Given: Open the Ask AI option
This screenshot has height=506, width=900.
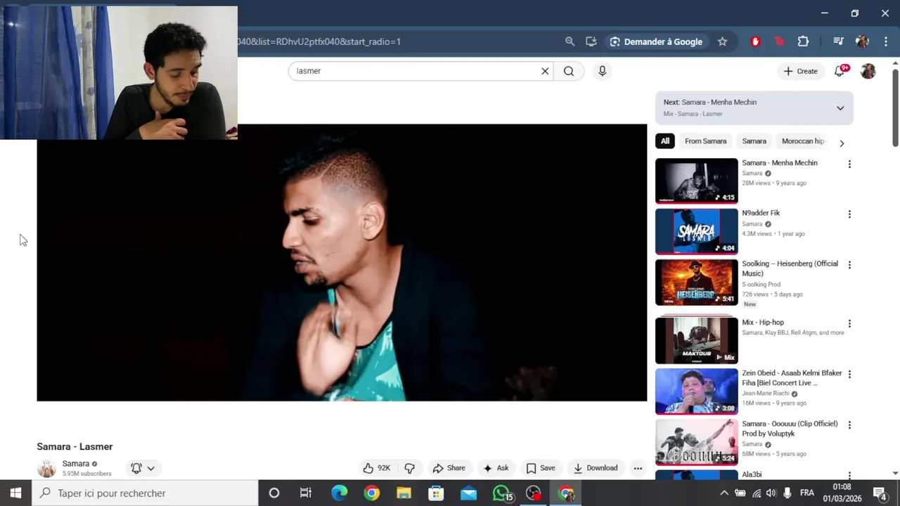Looking at the screenshot, I should [496, 468].
